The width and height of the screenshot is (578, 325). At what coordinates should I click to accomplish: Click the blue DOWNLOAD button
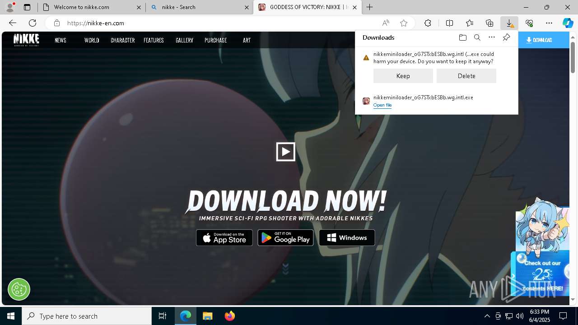tap(544, 40)
